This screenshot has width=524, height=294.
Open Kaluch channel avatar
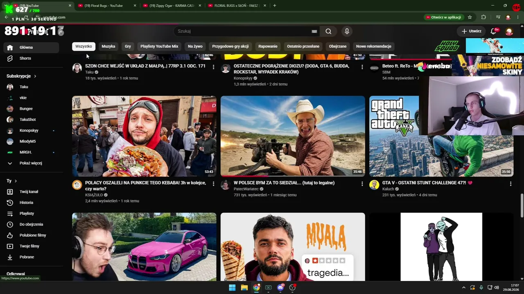(x=374, y=185)
